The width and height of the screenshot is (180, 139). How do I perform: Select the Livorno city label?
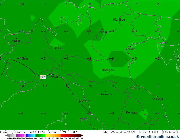pos(85,100)
